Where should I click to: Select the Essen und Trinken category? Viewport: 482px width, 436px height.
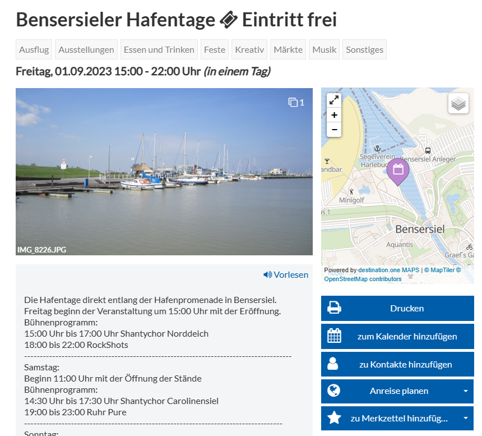tap(159, 49)
